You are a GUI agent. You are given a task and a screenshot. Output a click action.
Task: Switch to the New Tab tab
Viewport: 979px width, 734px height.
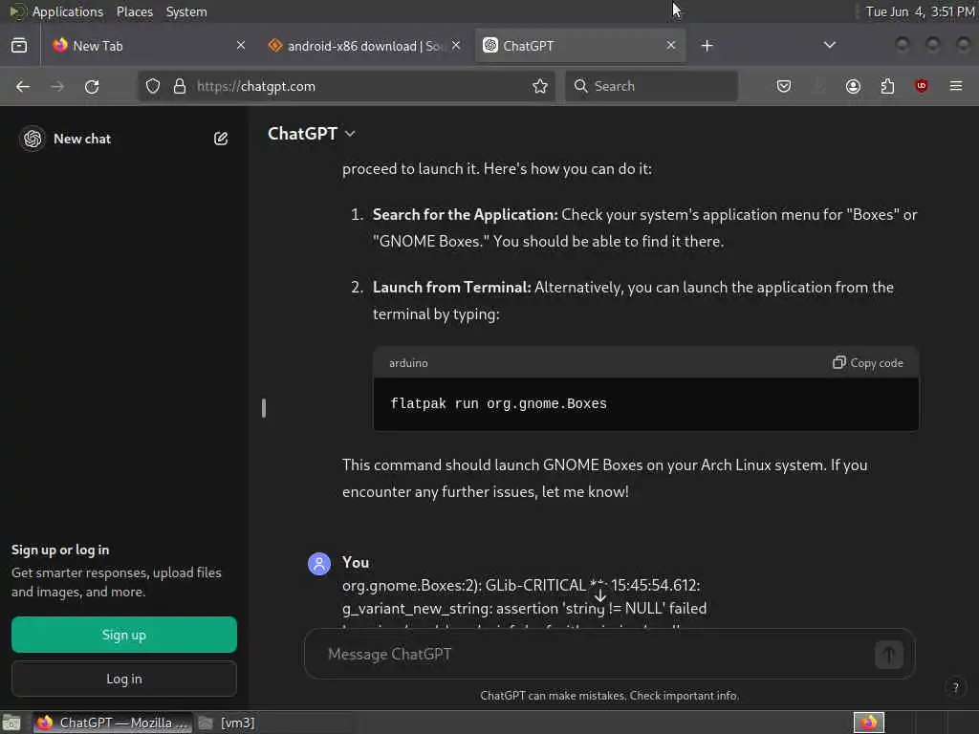pos(148,46)
